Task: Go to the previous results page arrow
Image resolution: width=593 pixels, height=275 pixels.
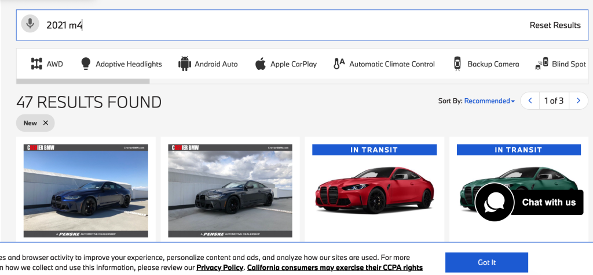Action: (530, 101)
